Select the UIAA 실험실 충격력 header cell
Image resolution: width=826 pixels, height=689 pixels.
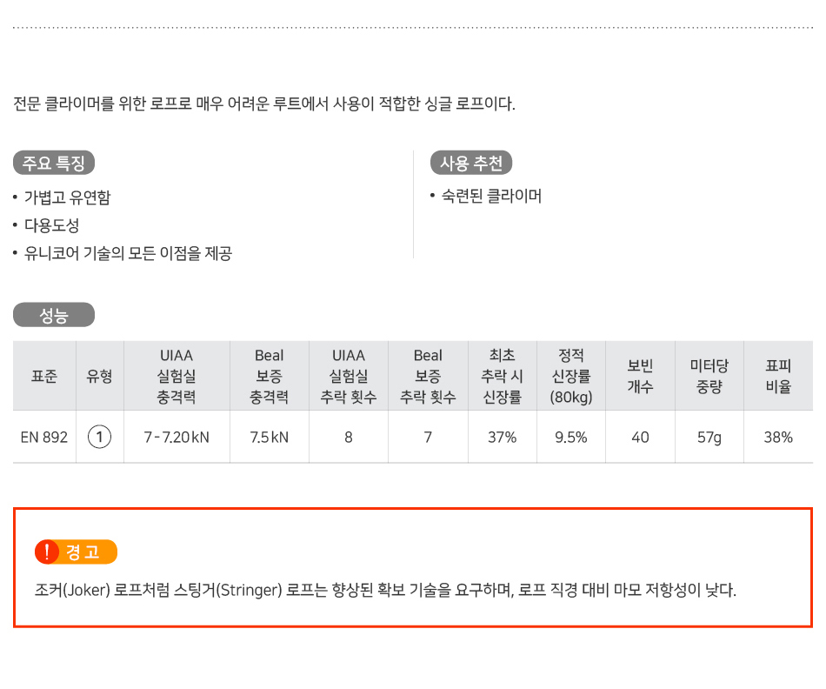pyautogui.click(x=177, y=376)
